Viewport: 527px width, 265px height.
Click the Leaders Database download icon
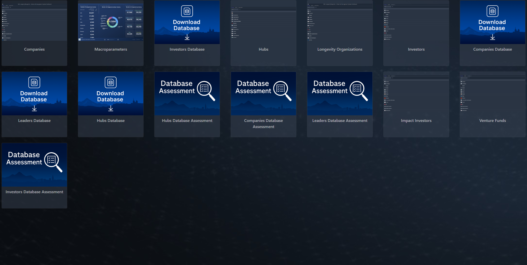click(34, 108)
